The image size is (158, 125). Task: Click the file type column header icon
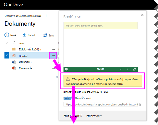tap(14, 43)
